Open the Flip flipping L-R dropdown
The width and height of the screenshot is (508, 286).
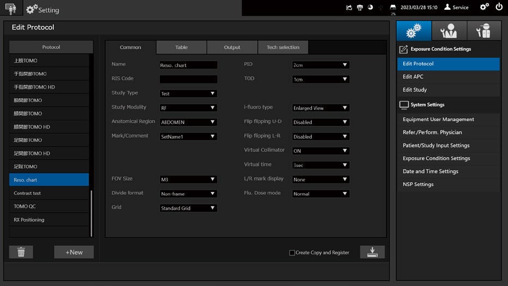[320, 136]
